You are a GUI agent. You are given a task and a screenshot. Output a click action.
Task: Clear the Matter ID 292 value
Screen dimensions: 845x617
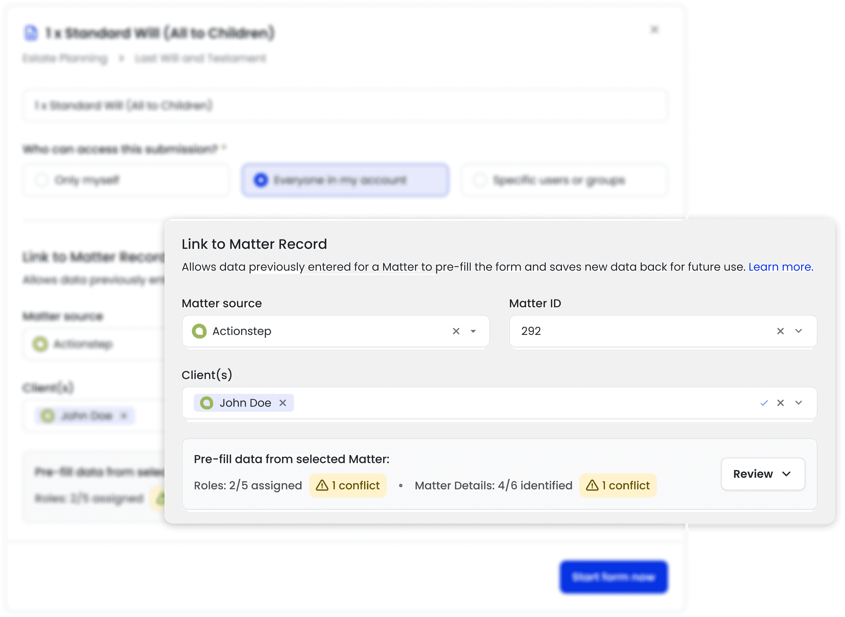[x=780, y=331]
